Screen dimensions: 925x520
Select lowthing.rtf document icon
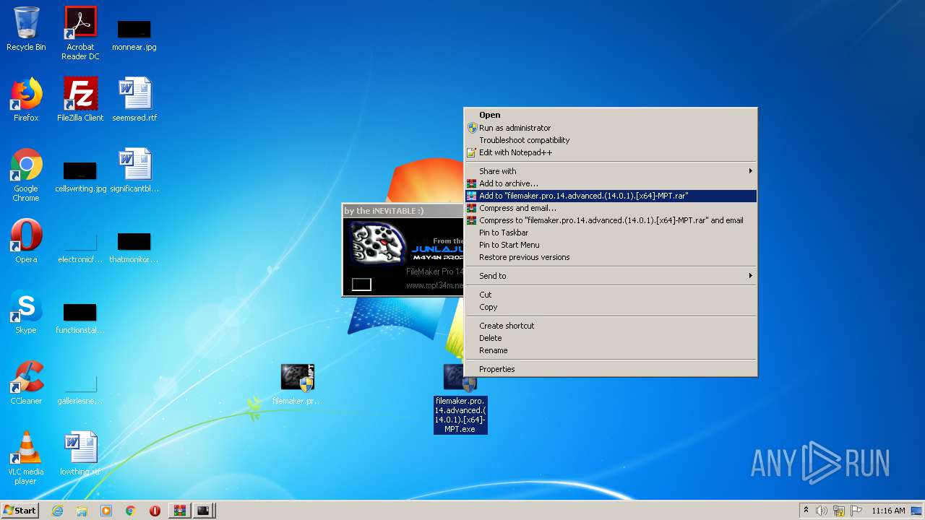[x=80, y=454]
